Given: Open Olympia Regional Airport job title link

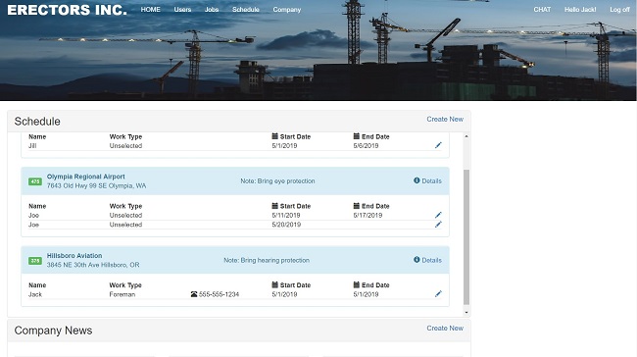Looking at the screenshot, I should click(x=85, y=177).
